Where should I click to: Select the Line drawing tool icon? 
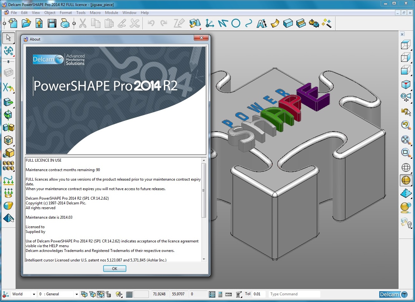[x=223, y=23]
